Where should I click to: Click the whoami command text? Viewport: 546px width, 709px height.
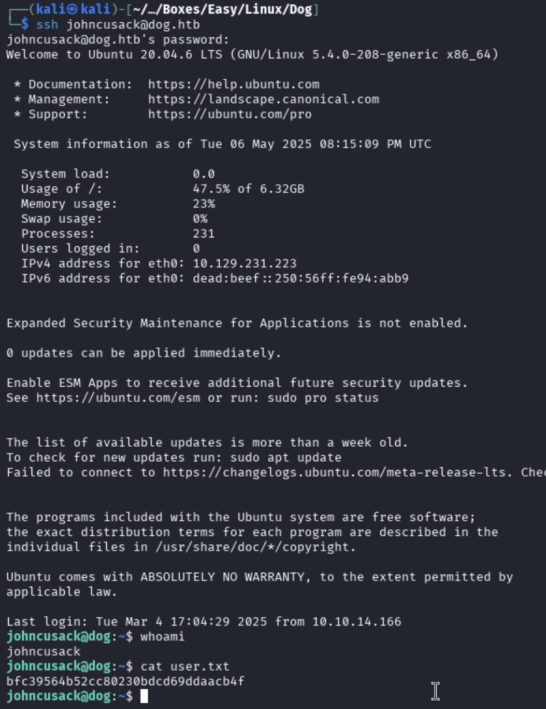pos(162,636)
